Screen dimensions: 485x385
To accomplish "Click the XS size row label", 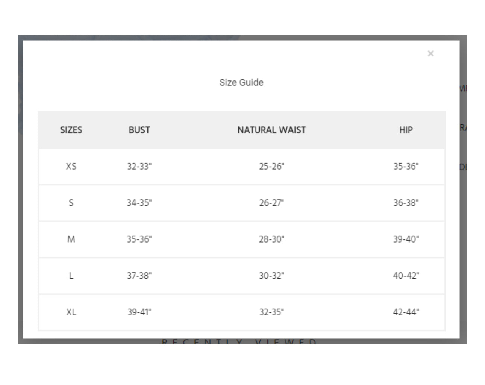I will tap(71, 166).
